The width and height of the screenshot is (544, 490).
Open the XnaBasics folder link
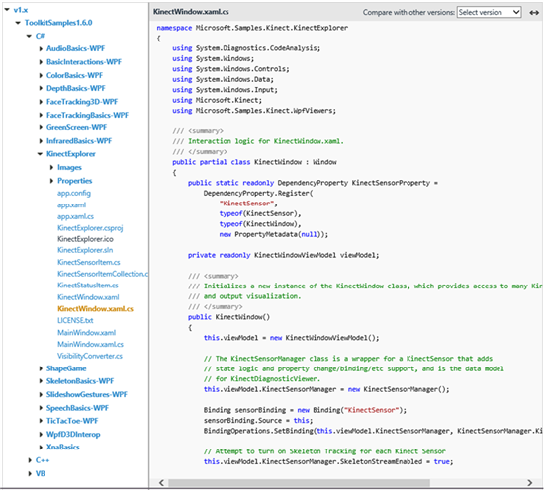62,448
